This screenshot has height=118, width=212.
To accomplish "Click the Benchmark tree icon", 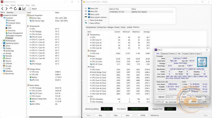I will click(4, 74).
